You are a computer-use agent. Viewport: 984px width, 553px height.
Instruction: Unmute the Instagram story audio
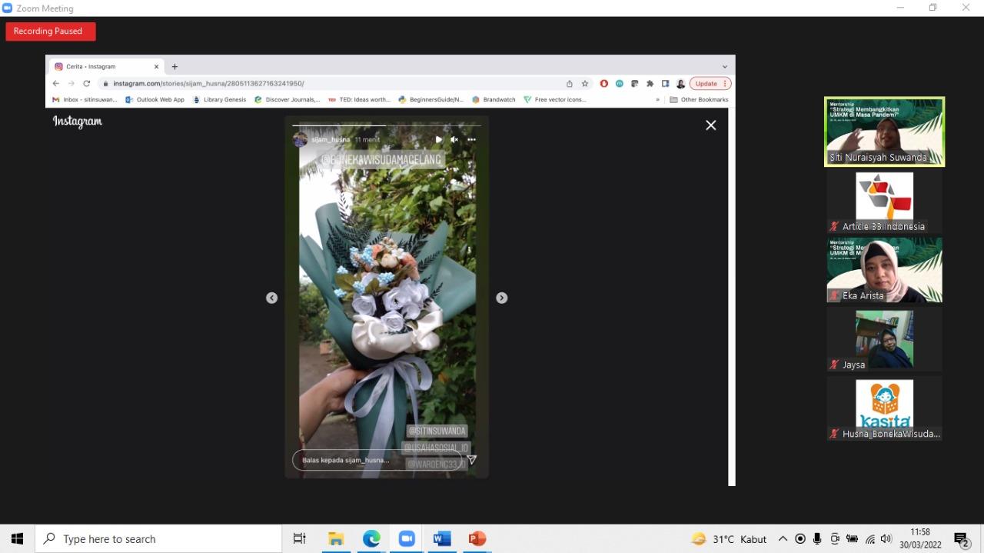coord(454,139)
